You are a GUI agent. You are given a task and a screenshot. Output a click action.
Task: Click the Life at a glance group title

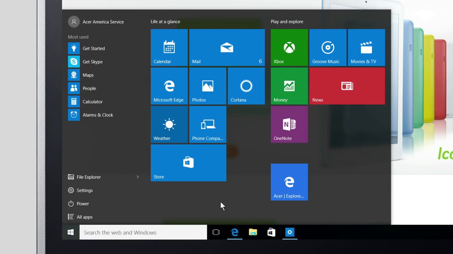tap(165, 22)
